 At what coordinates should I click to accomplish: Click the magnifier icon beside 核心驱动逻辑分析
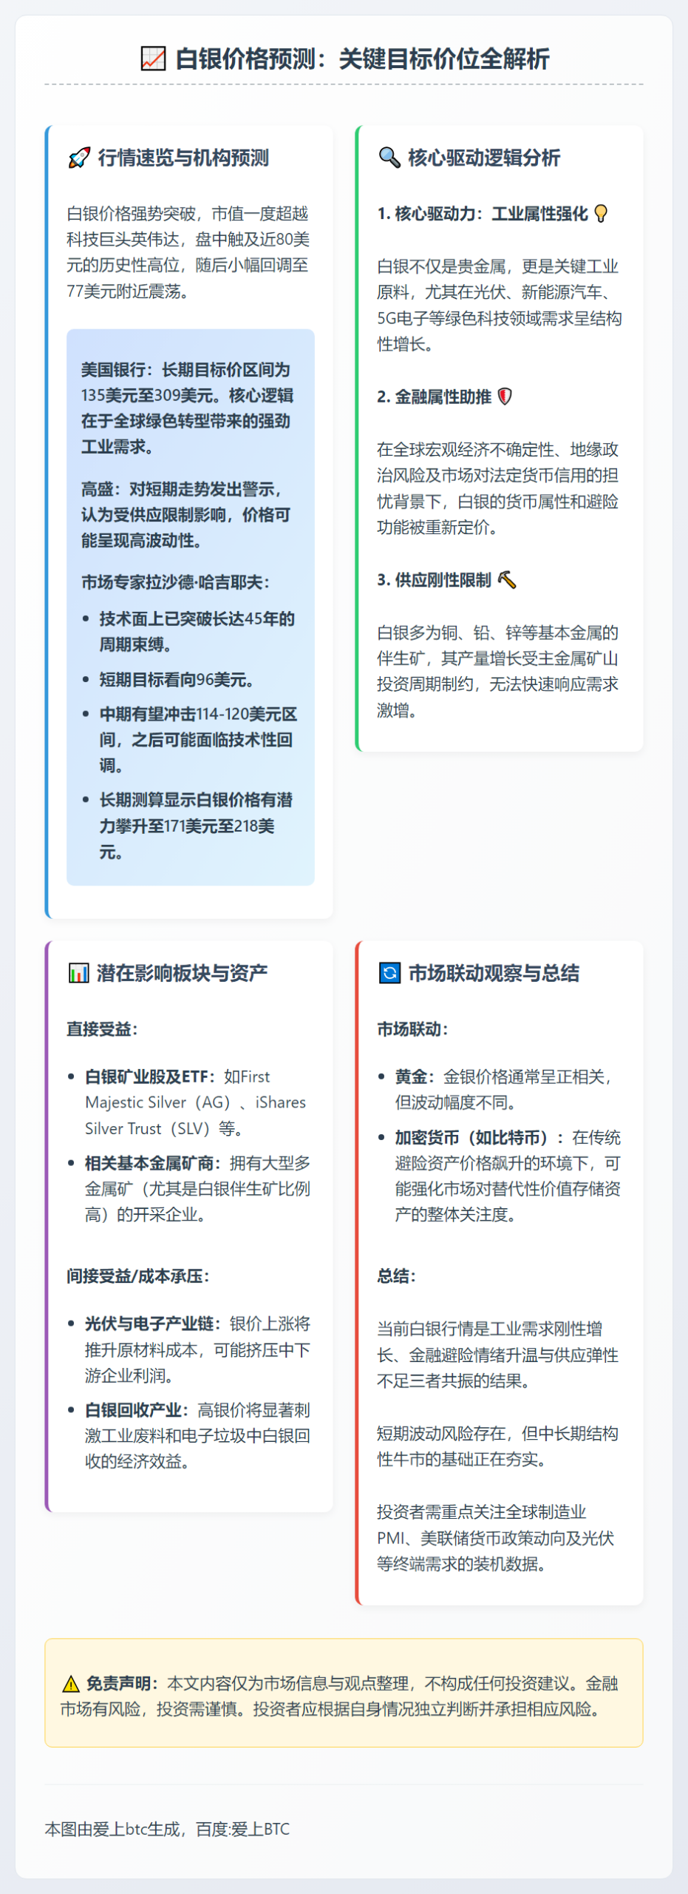click(x=389, y=158)
